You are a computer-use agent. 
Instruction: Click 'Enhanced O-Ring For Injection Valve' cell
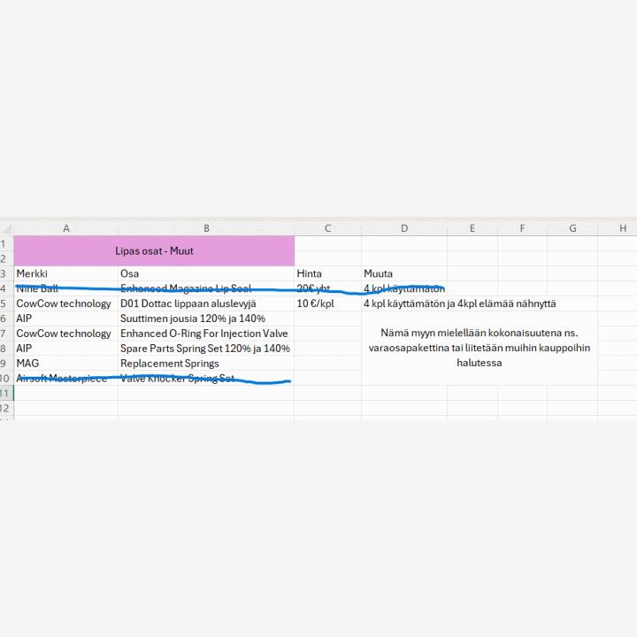pos(206,334)
